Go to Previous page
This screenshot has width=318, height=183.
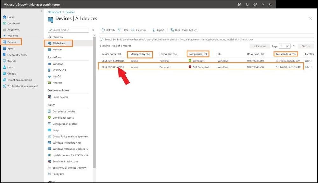click(x=260, y=46)
